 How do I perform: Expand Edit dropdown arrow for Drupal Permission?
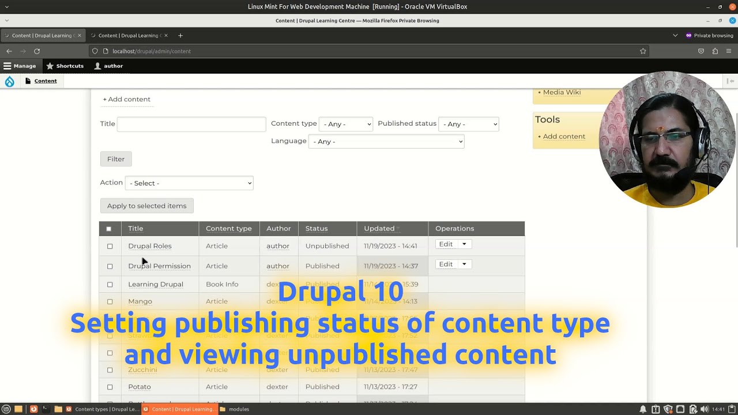coord(464,265)
